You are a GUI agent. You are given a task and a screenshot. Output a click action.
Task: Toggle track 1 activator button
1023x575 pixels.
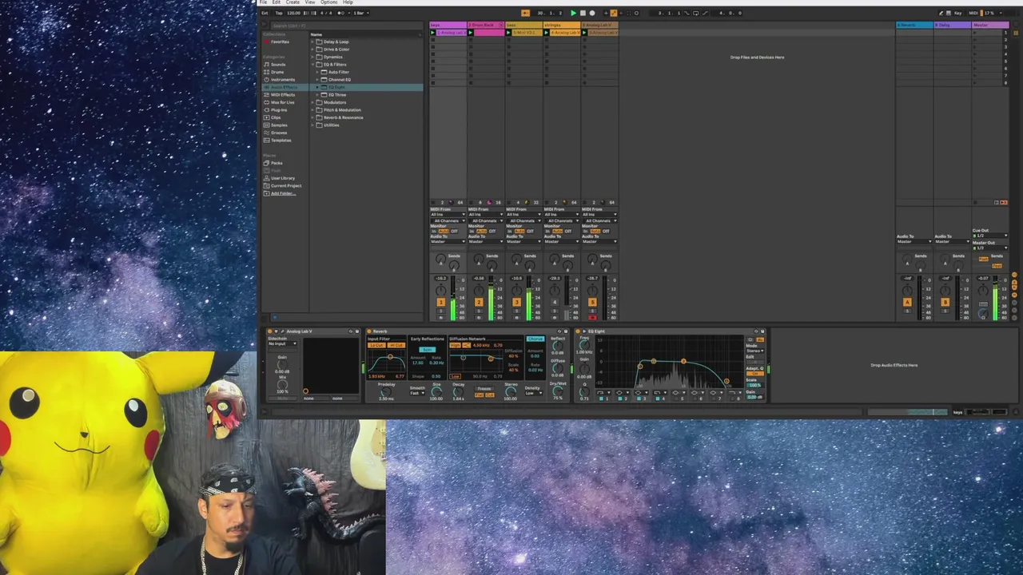441,302
